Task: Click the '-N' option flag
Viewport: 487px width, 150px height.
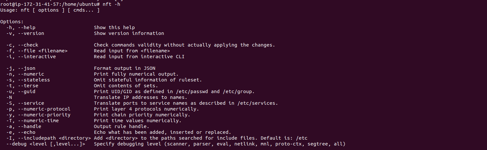Action: [x=9, y=97]
